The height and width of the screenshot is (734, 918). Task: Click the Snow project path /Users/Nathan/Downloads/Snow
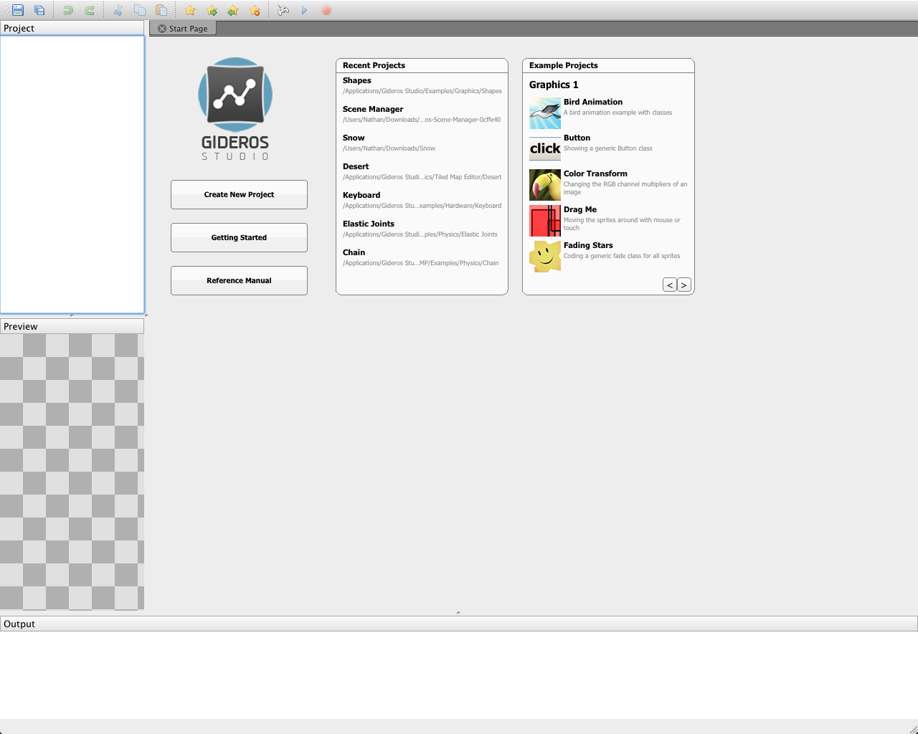coord(389,148)
